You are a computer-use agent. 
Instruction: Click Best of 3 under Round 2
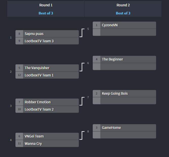click(x=123, y=13)
